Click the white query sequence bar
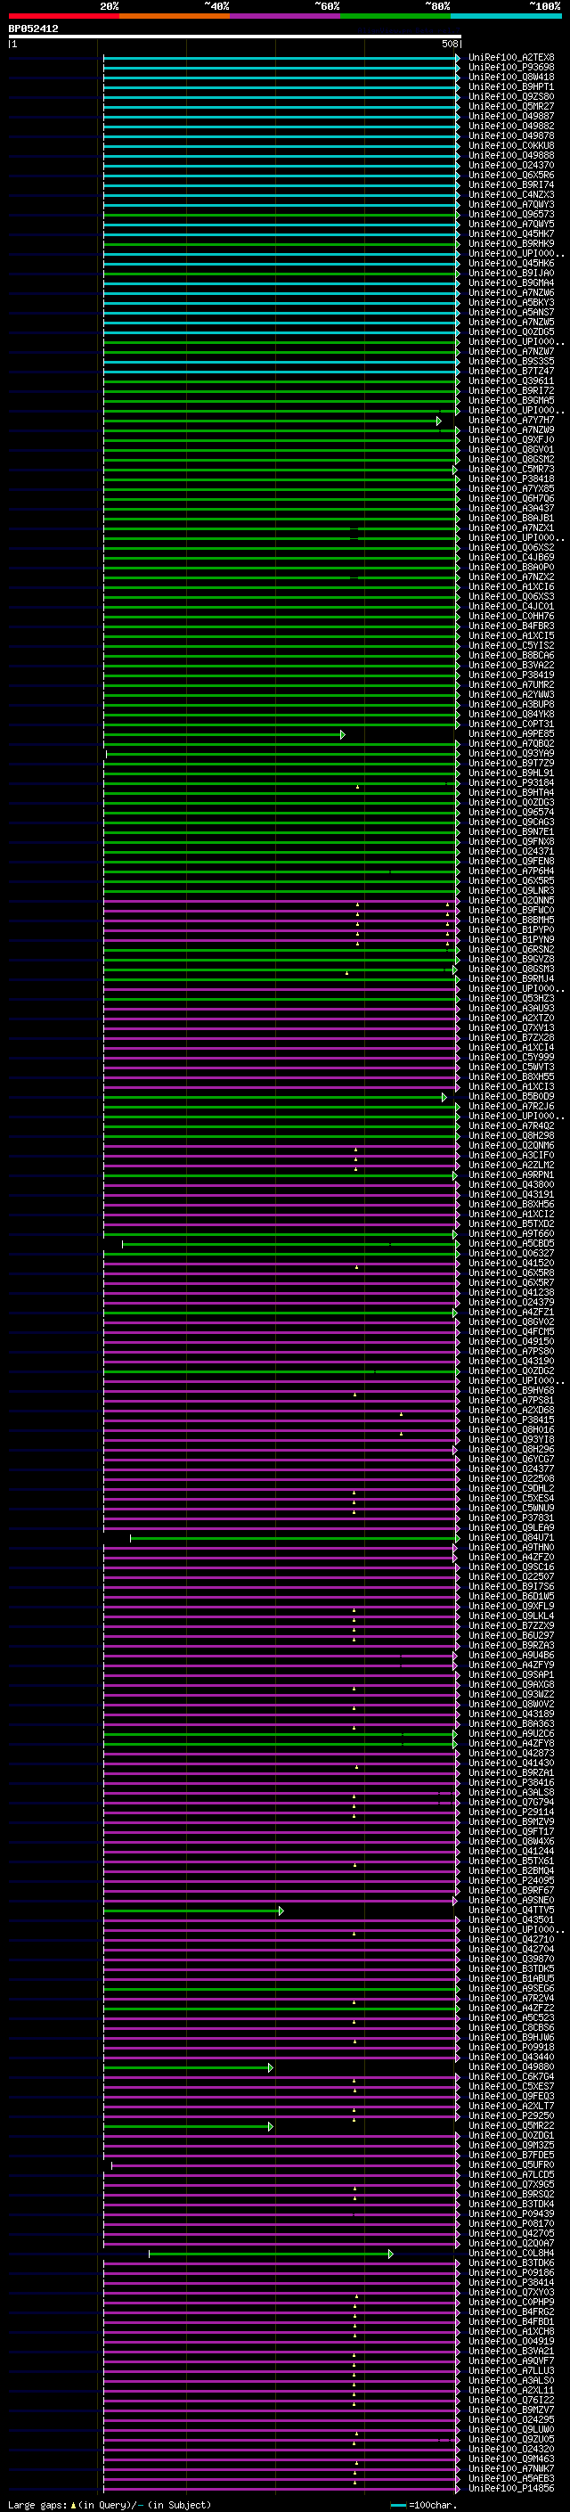 coord(235,37)
